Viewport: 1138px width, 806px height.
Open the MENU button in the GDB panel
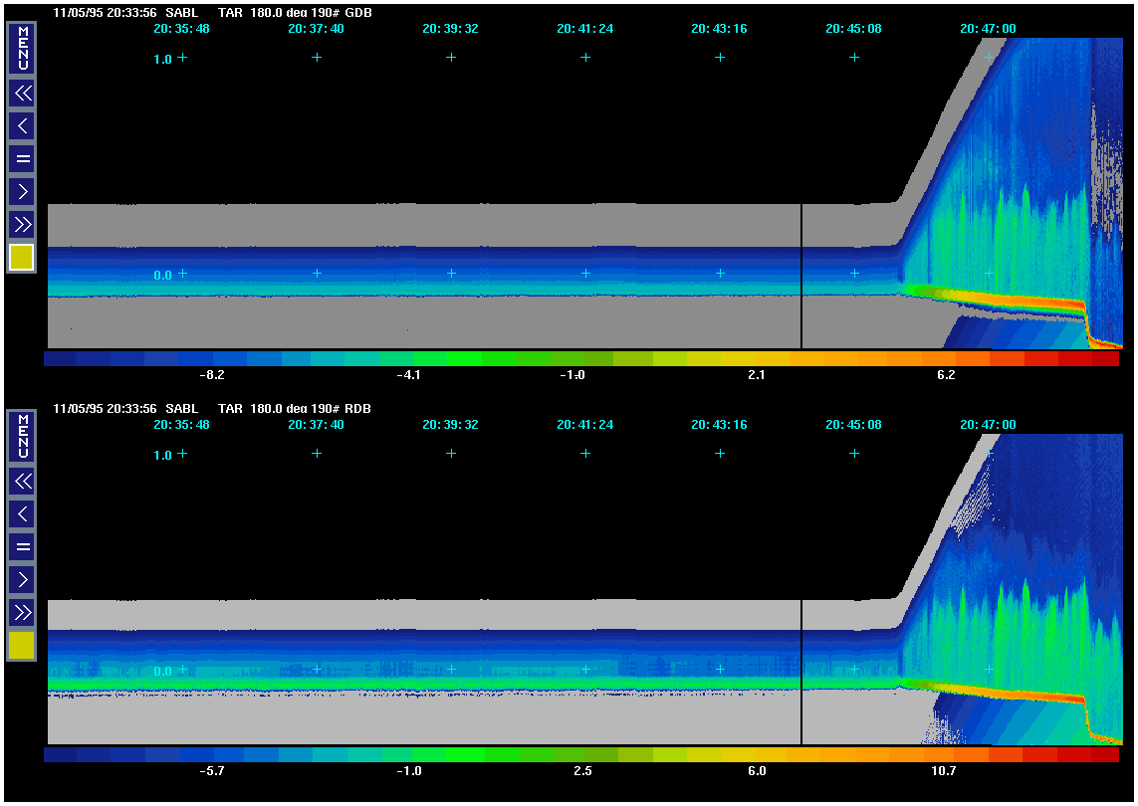pos(22,48)
